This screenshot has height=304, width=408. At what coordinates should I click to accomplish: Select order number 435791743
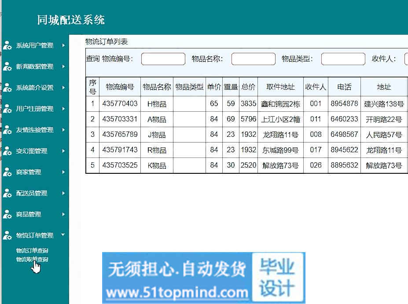pos(120,150)
